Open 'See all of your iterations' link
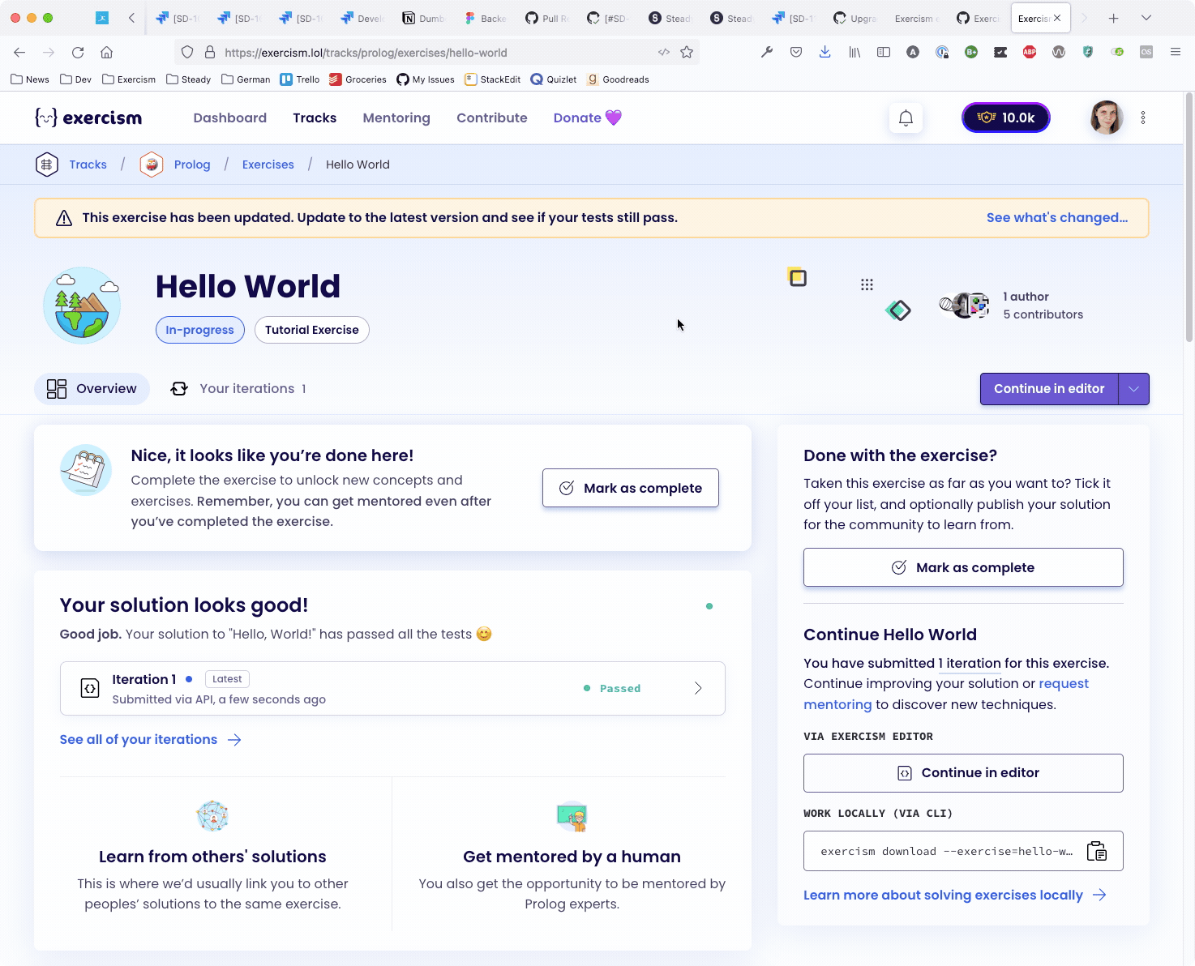This screenshot has width=1195, height=966. tap(151, 740)
